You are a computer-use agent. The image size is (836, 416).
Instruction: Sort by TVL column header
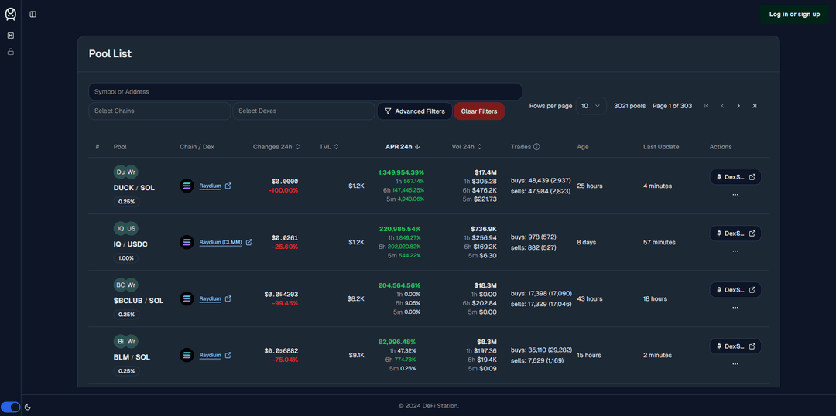point(329,147)
